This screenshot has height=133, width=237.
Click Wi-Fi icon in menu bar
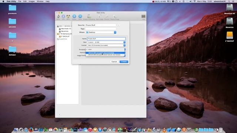(x=194, y=1)
